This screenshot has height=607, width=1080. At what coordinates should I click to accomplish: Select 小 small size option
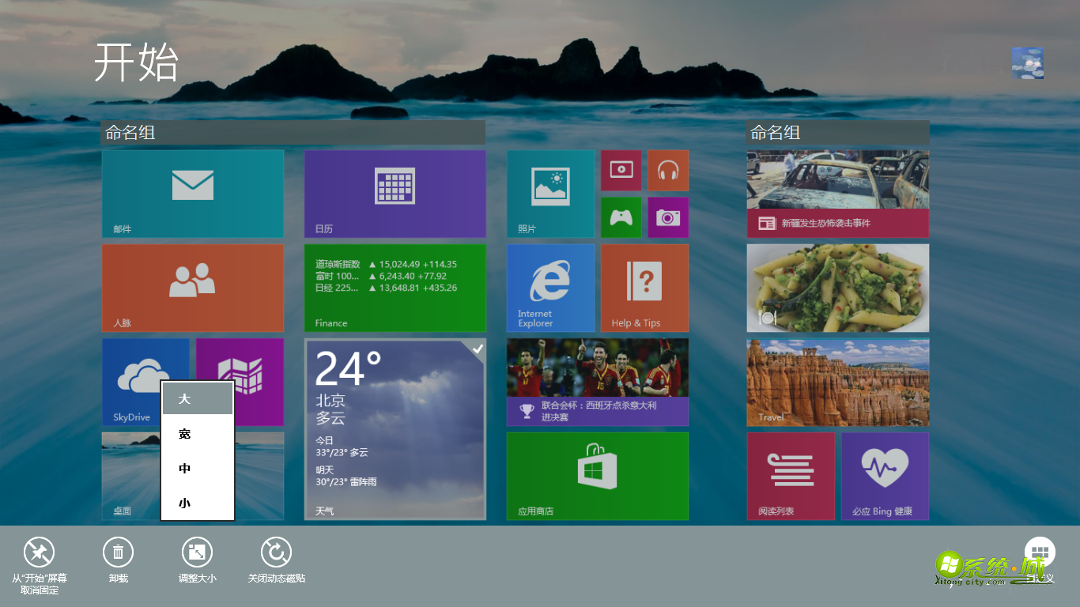click(196, 503)
